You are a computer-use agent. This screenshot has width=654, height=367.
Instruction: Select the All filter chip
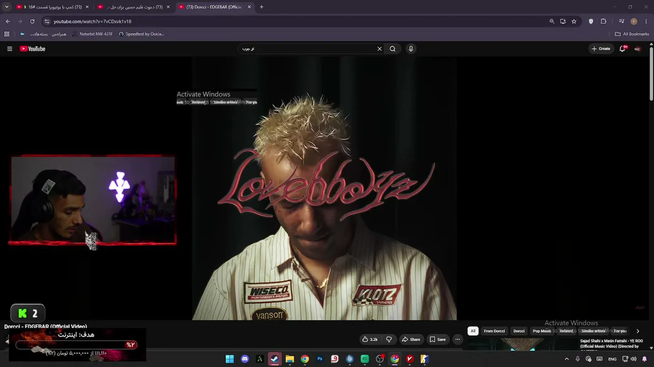coord(473,331)
